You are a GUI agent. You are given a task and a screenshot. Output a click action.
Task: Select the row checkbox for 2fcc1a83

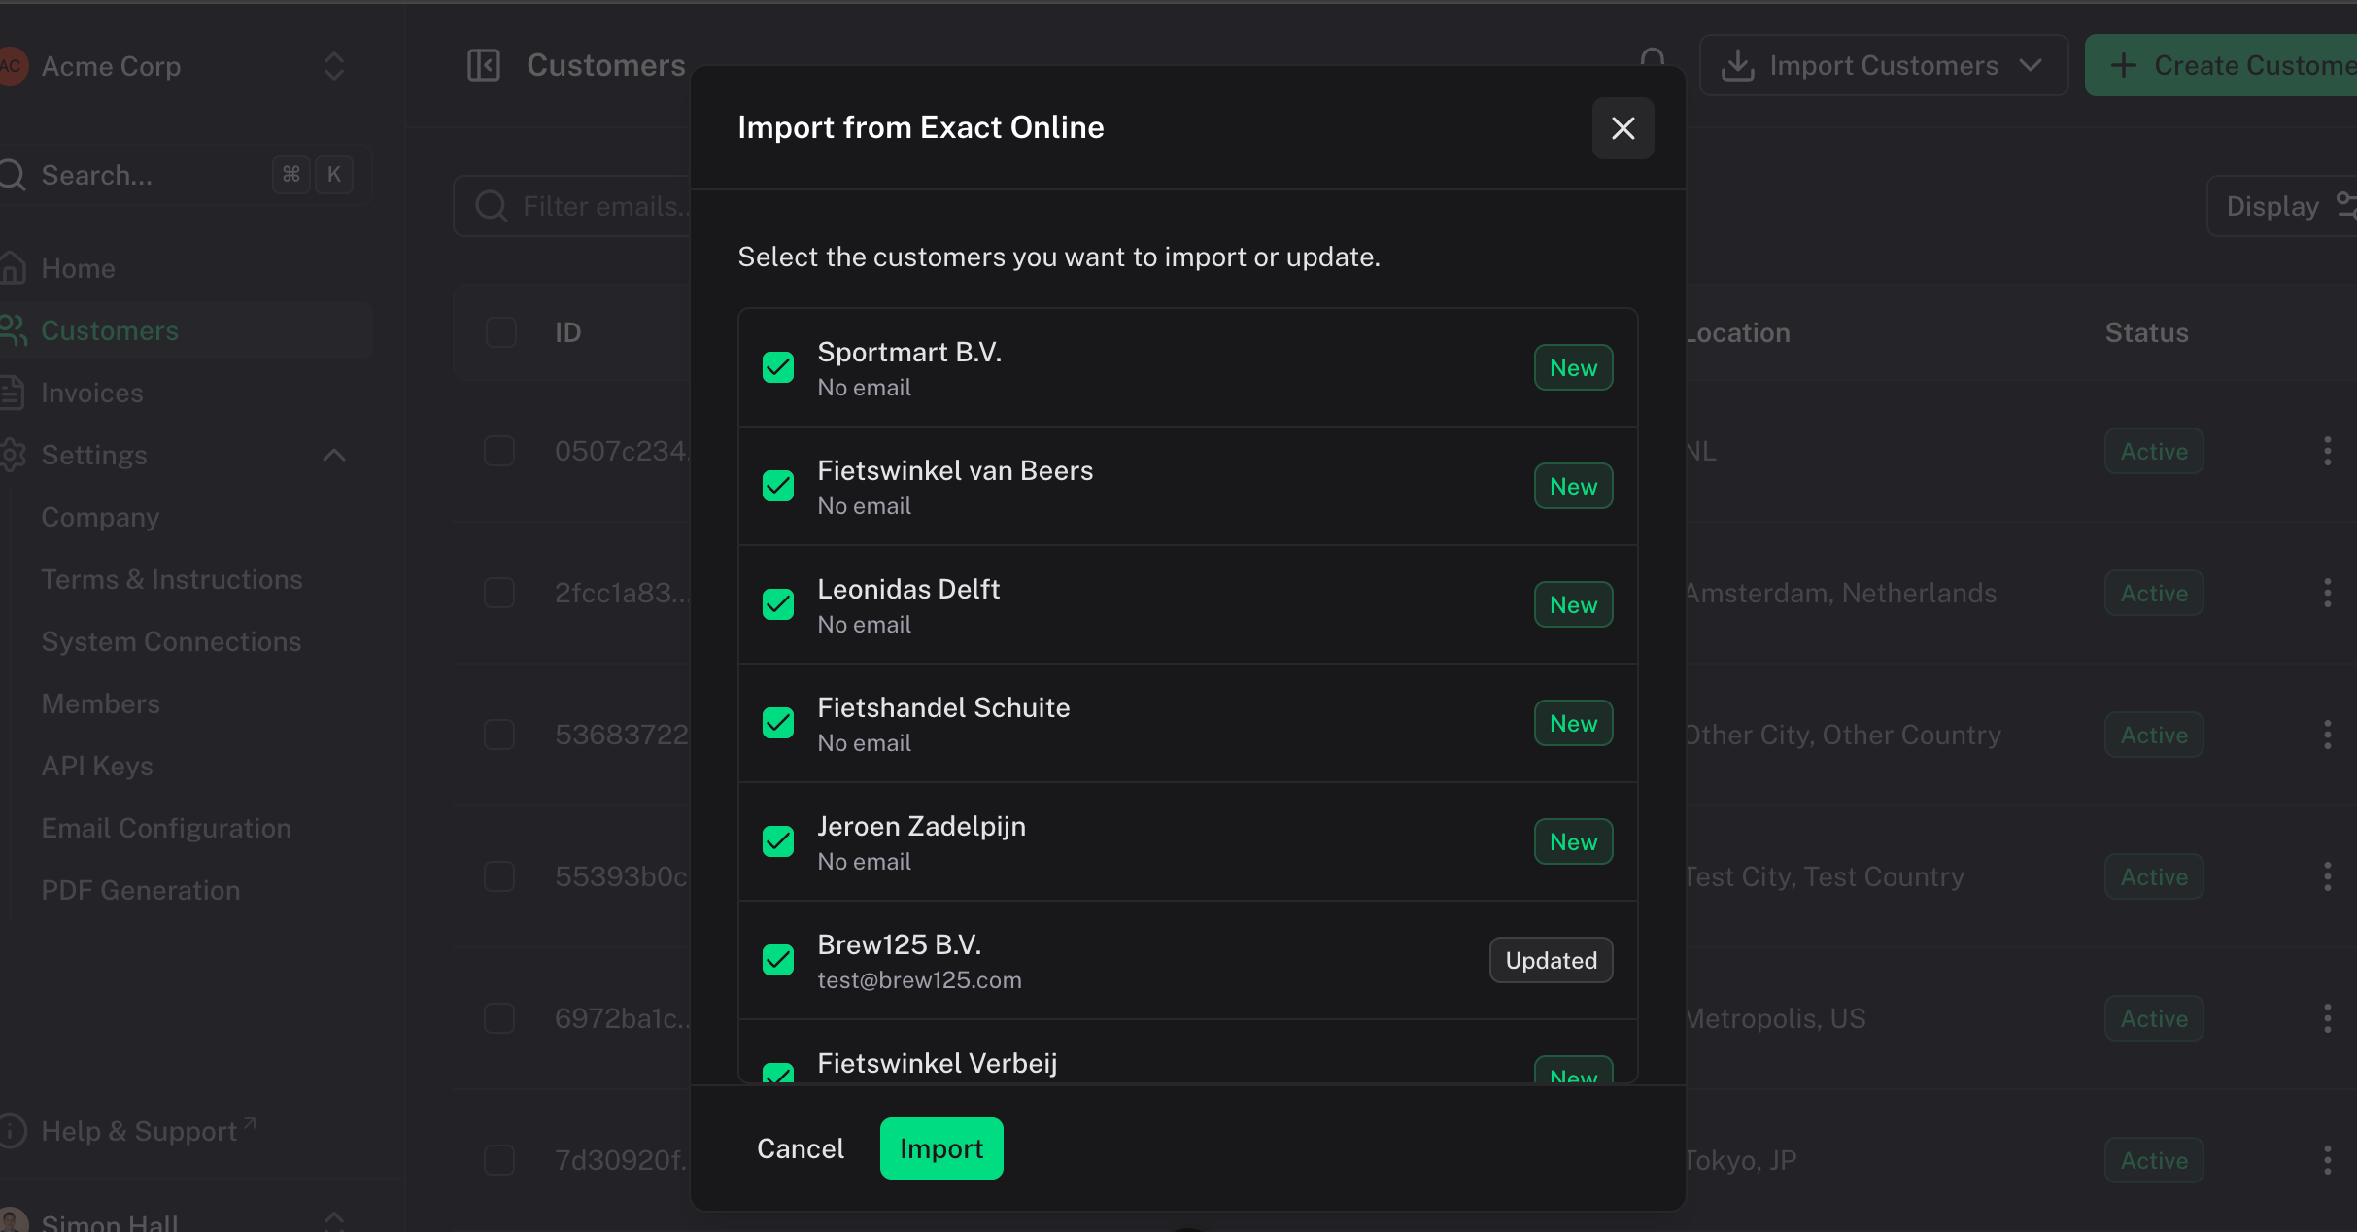point(499,593)
